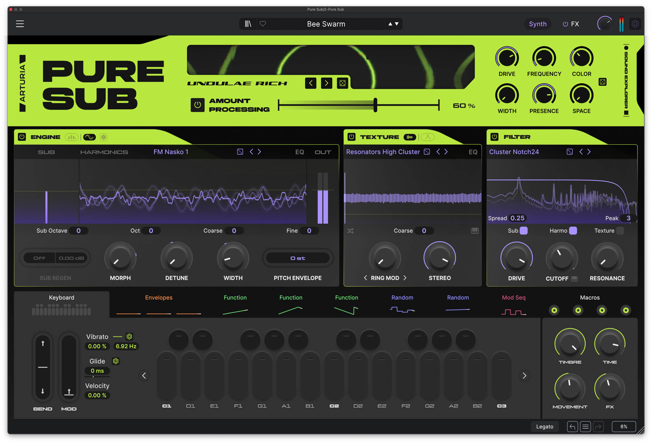Favorite the Bee Swarm preset with heart
Screen dimensions: 652x443
tap(263, 24)
